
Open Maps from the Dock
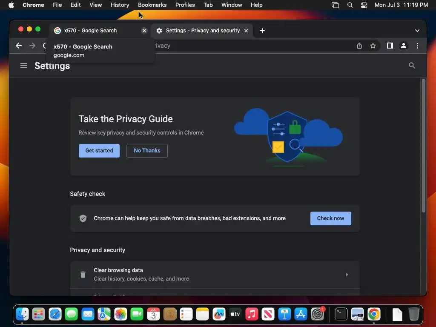click(x=104, y=315)
